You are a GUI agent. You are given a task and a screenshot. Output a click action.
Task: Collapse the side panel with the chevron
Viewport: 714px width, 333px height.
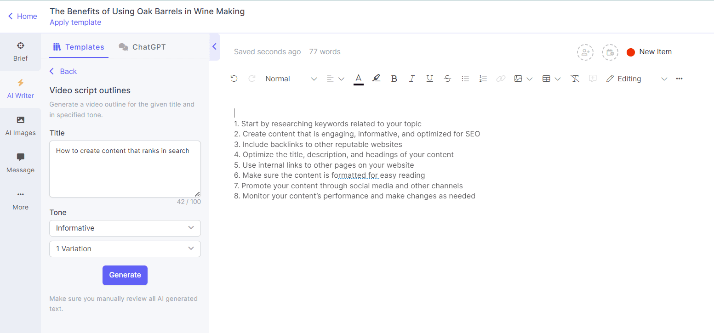pos(214,46)
